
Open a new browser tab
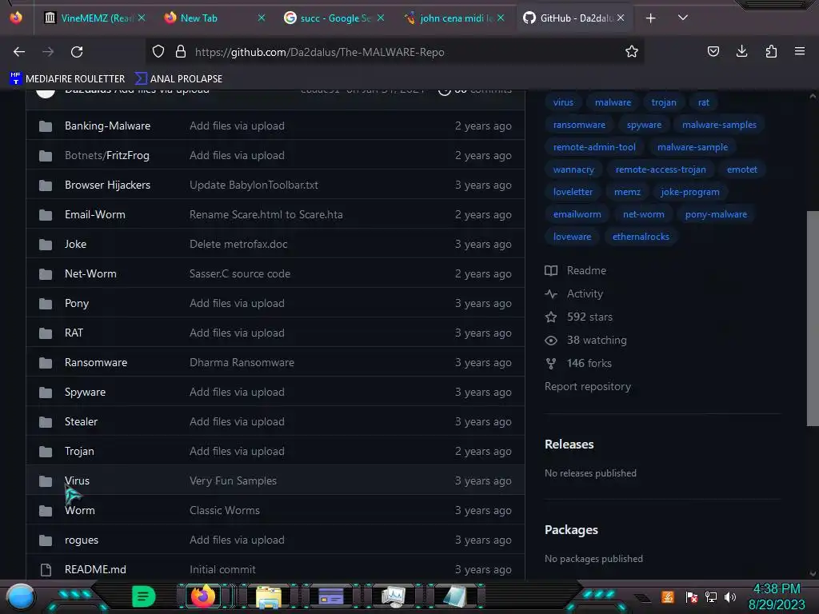tap(650, 18)
